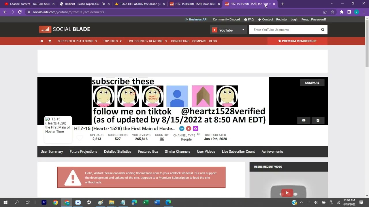Click Forgot Password link
Screen dimensions: 369x207
314,20
